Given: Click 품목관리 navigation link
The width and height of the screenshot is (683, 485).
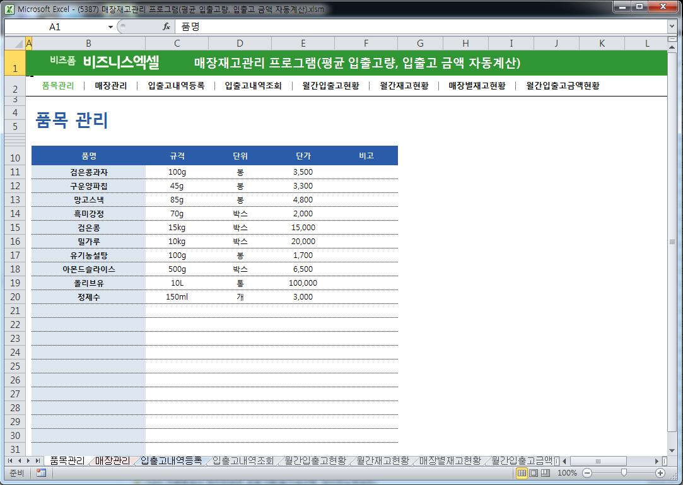Looking at the screenshot, I should pyautogui.click(x=58, y=86).
